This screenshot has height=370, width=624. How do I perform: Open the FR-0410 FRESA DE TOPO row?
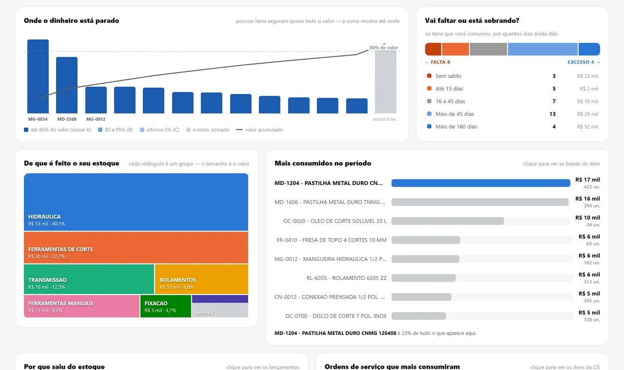pyautogui.click(x=437, y=240)
